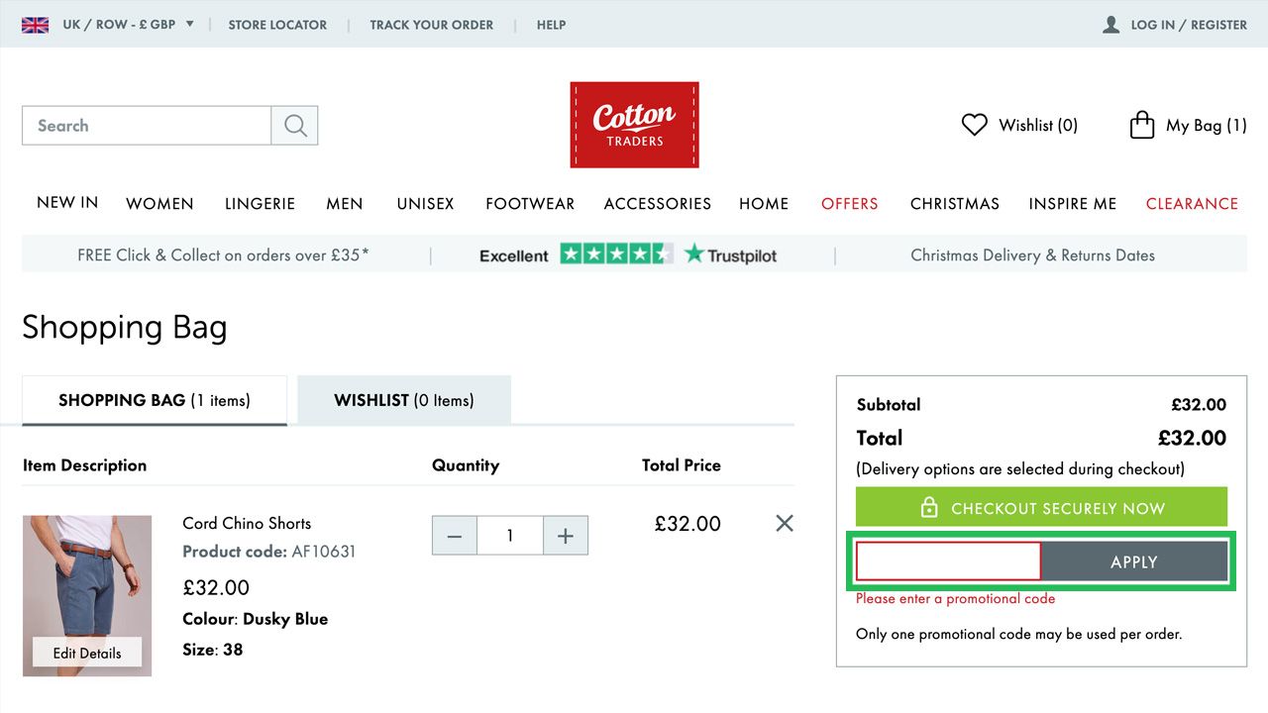1268x713 pixels.
Task: Click the Cotton Traders logo
Action: click(x=634, y=125)
